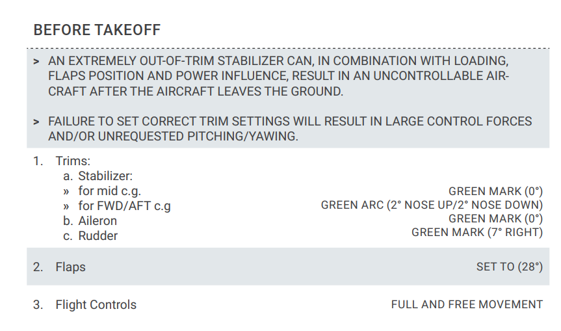Click the arrow marker before the FAILURE TO SET warning

click(x=36, y=122)
